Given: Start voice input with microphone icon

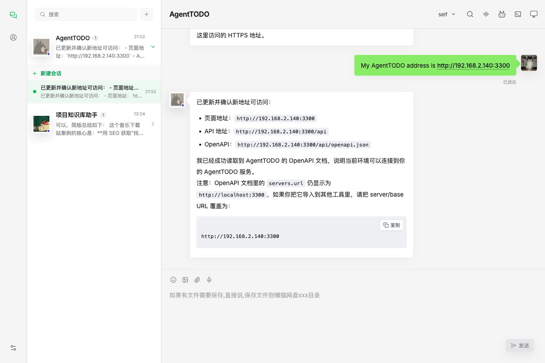Looking at the screenshot, I should (x=209, y=280).
